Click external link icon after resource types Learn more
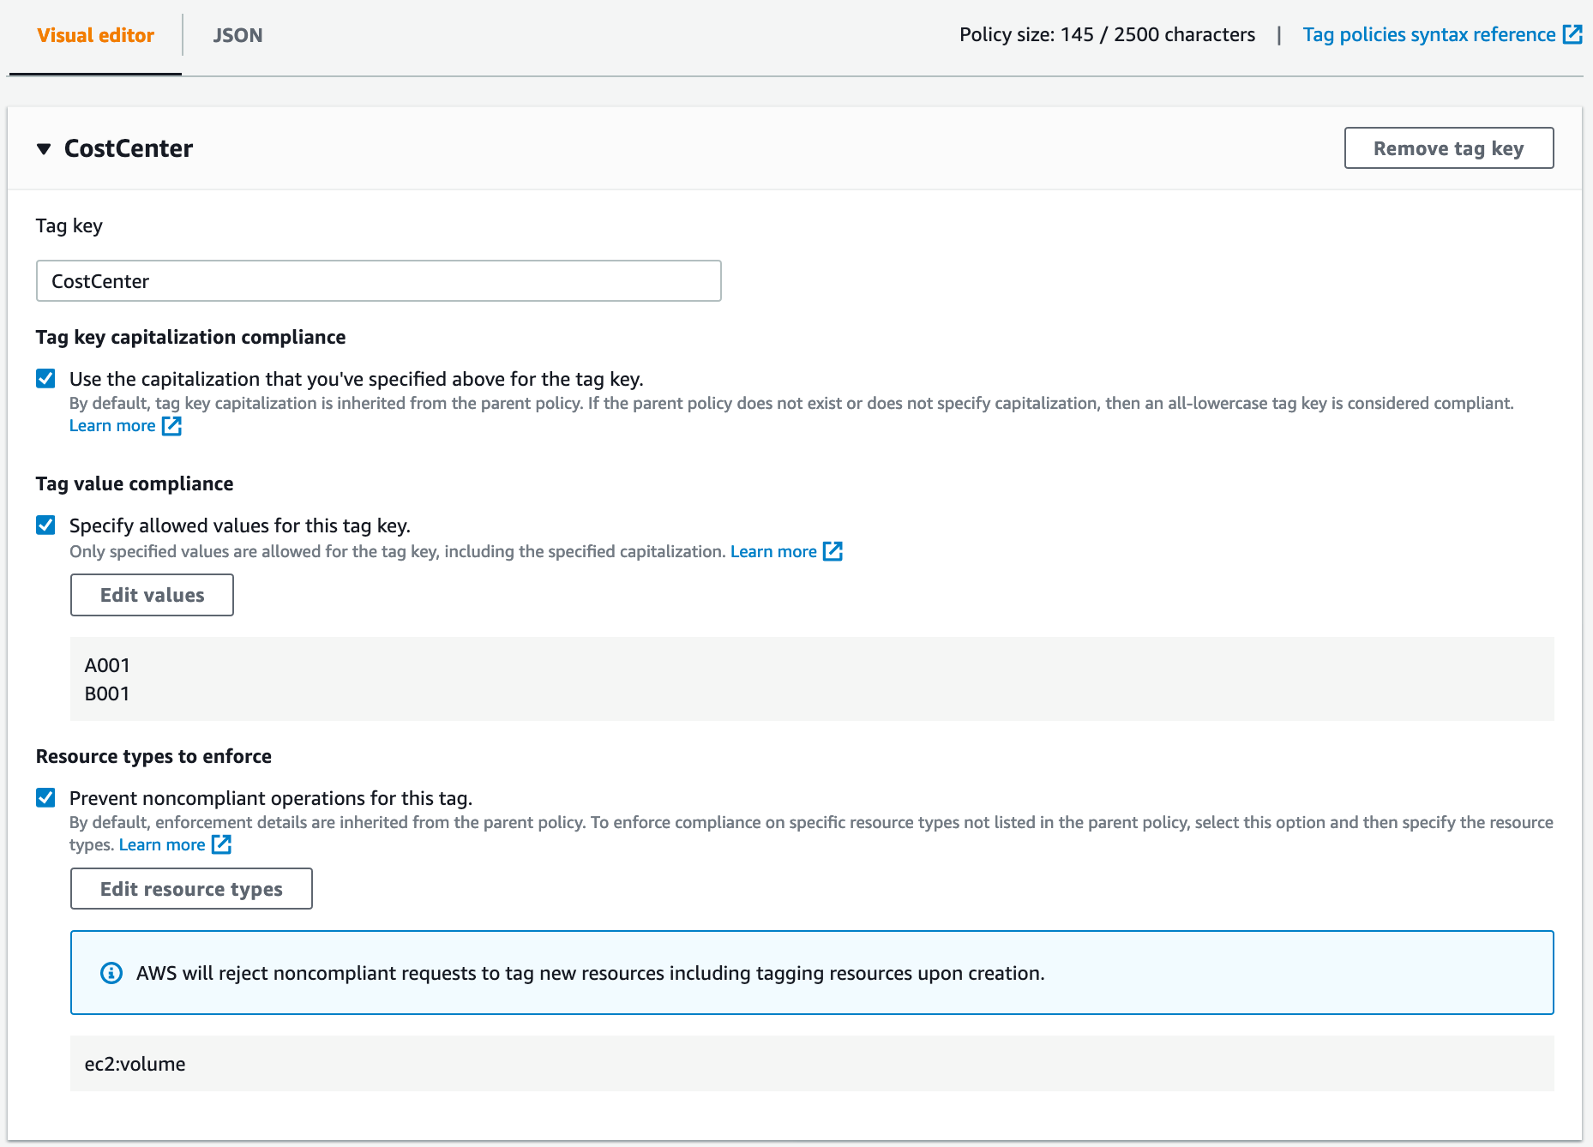The height and width of the screenshot is (1147, 1593). click(x=221, y=844)
